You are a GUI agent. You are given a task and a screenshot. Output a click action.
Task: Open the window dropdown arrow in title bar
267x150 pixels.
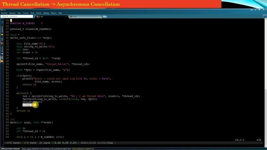click(252, 10)
